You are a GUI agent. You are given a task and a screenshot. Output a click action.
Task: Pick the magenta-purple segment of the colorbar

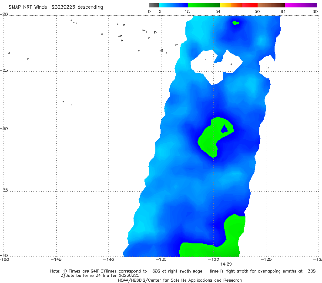301,5
